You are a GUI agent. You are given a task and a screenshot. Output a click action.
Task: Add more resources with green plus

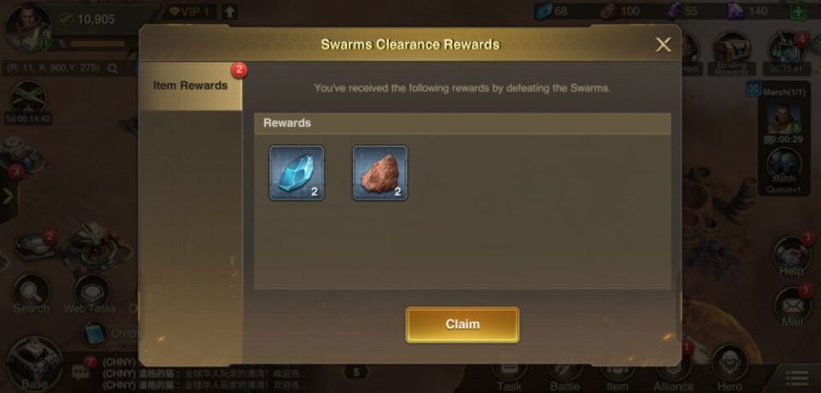pyautogui.click(x=798, y=11)
